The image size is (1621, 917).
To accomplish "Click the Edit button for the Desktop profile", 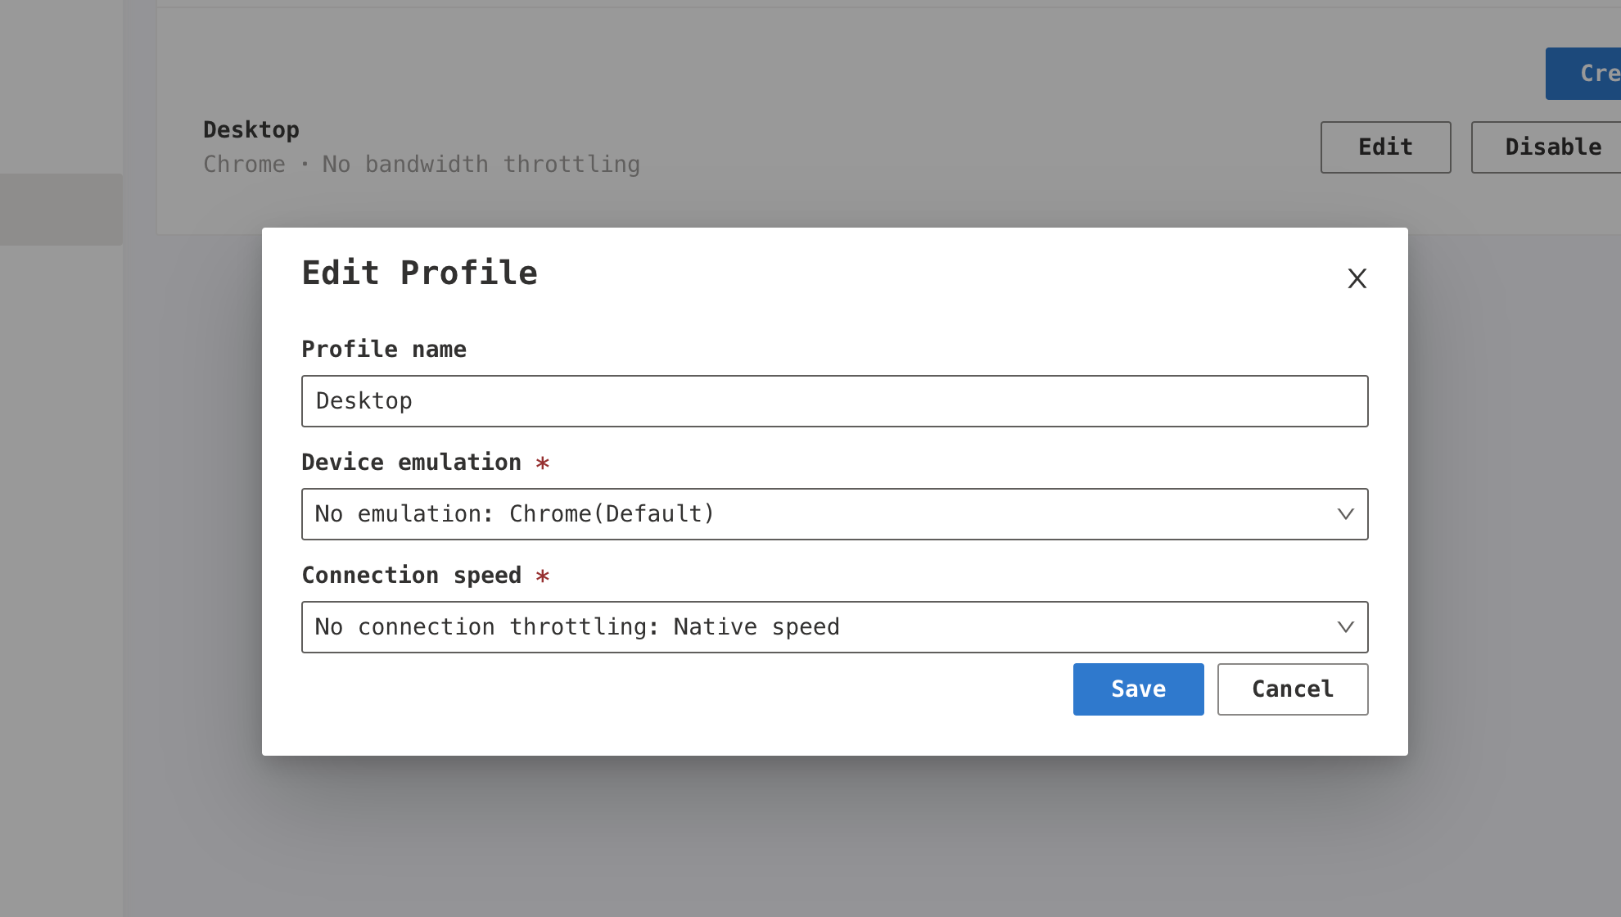I will click(x=1385, y=147).
